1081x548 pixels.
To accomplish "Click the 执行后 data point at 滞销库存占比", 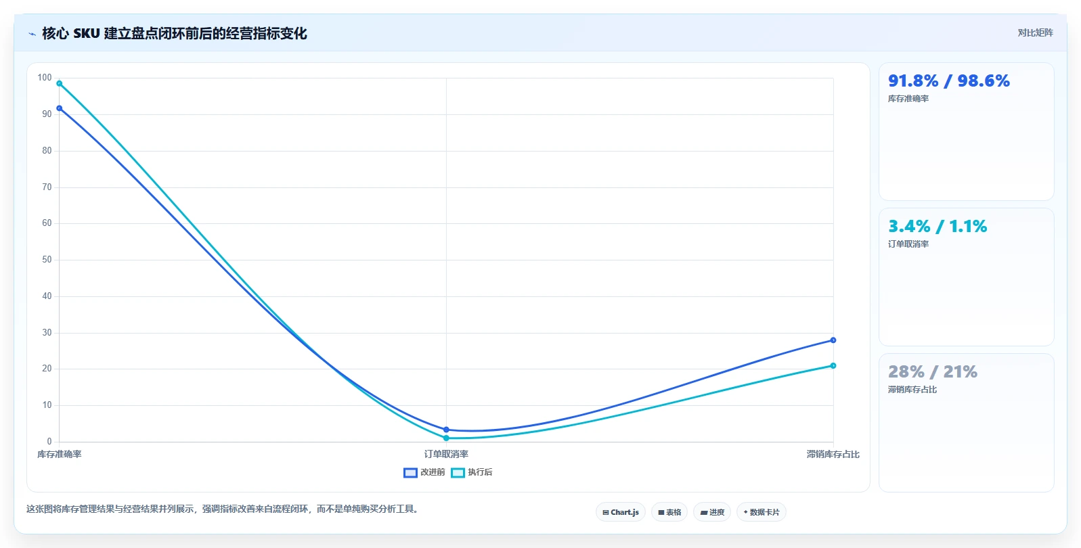I will tap(833, 366).
